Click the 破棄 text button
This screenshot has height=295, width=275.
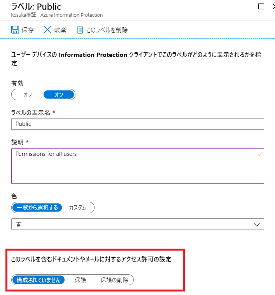click(60, 30)
